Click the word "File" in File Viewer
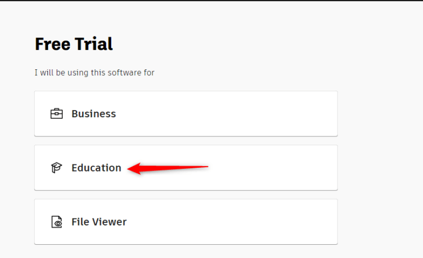 tap(80, 222)
